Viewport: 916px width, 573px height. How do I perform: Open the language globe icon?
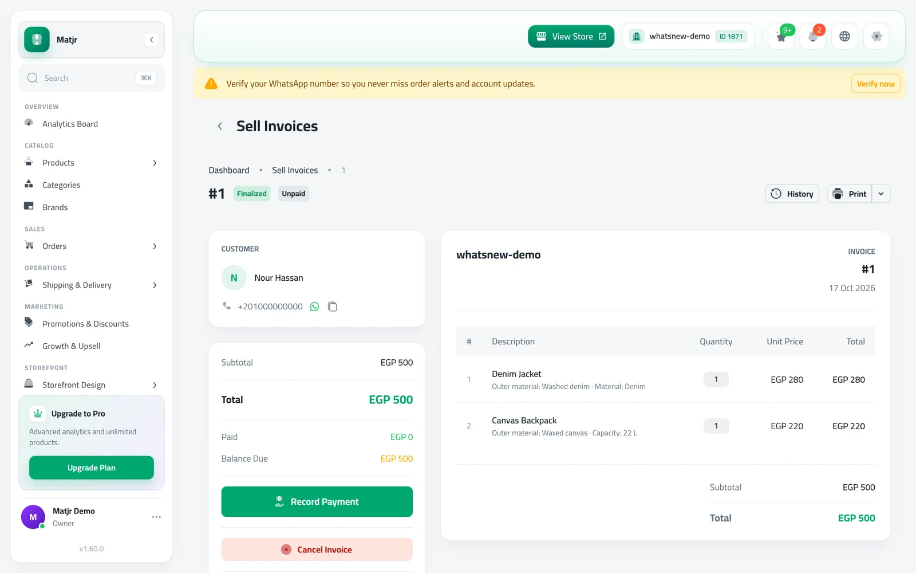tap(844, 36)
